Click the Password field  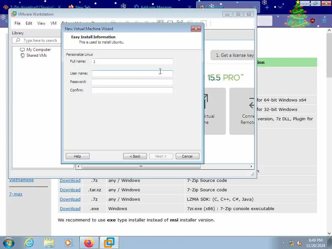coord(132,82)
